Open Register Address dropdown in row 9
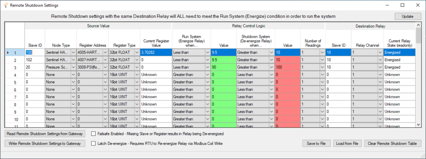Viewport: 426px width, 159px height. 105,112
